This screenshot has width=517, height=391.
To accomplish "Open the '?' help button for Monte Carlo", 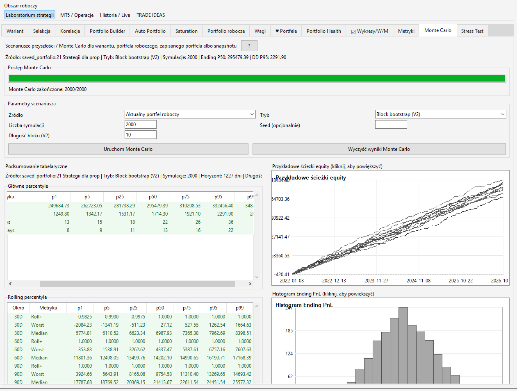I will tap(249, 46).
